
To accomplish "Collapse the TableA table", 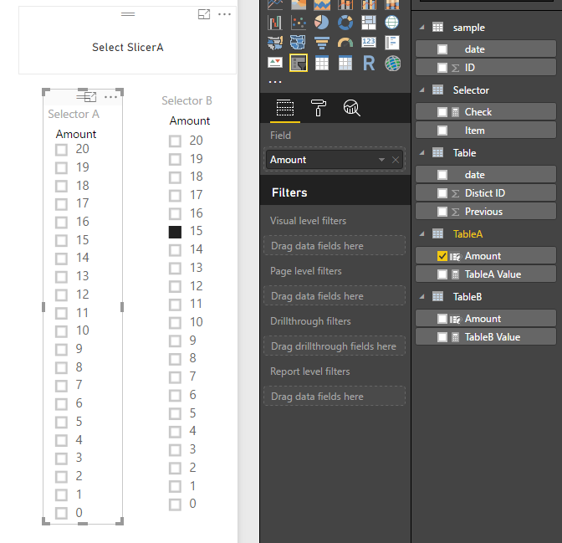I will pos(422,233).
